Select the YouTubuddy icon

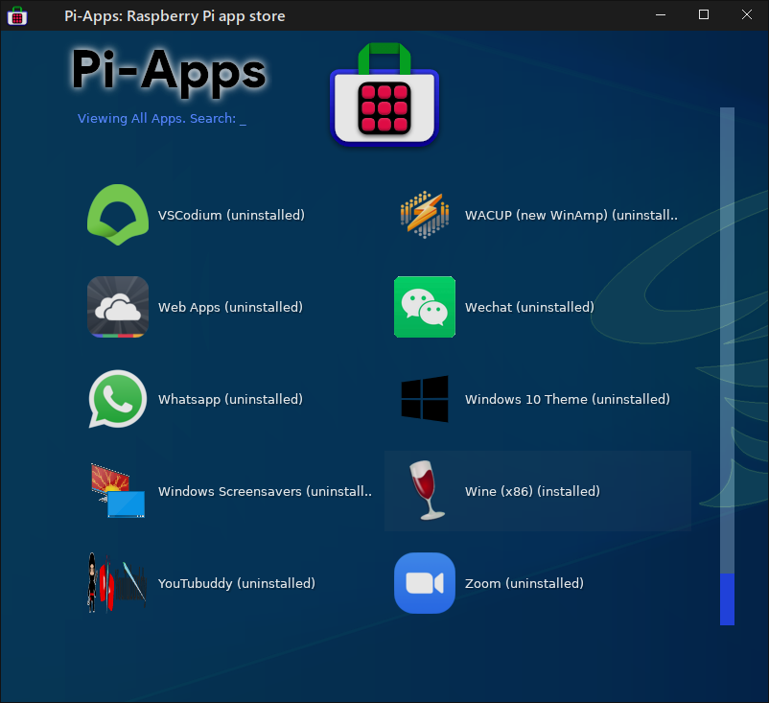click(x=118, y=583)
